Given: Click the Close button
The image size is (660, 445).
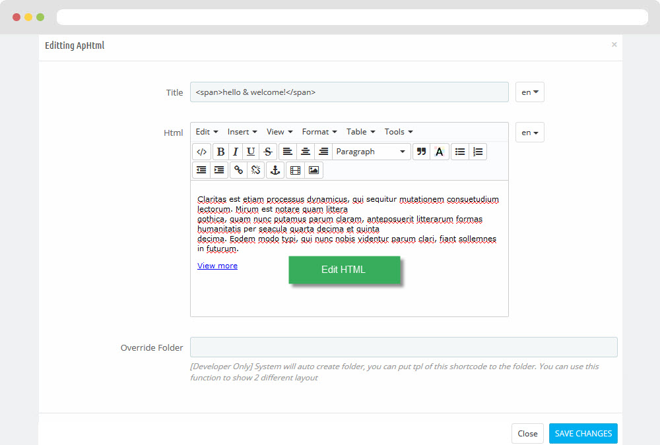Looking at the screenshot, I should pyautogui.click(x=527, y=434).
